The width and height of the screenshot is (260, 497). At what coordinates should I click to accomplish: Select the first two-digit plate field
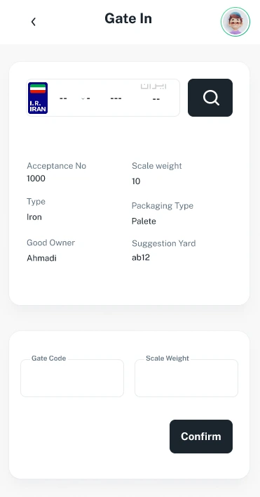[63, 98]
